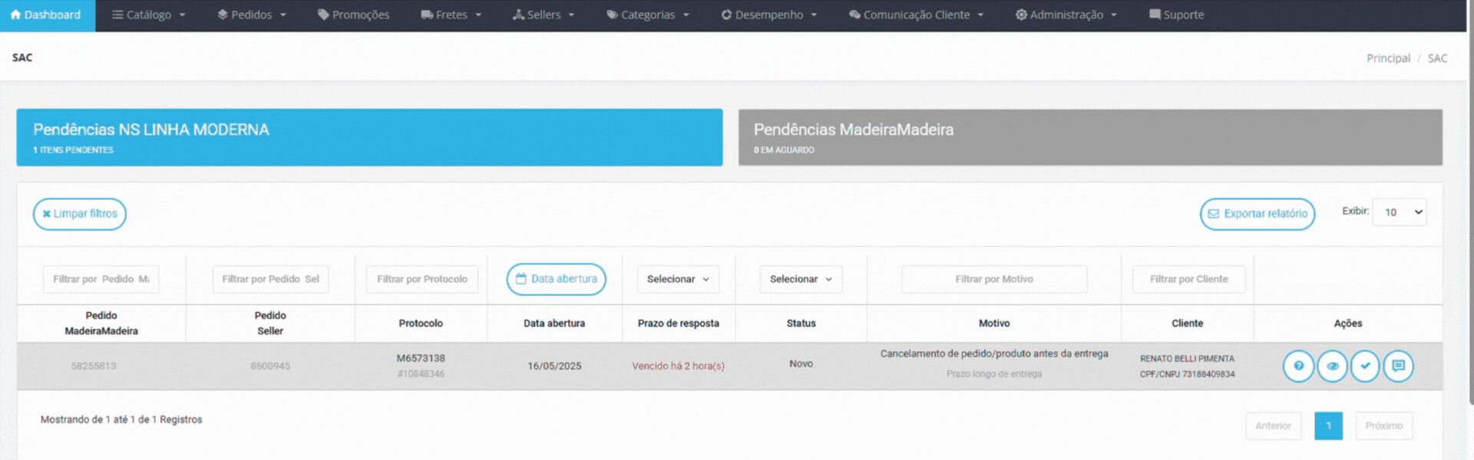Focus the Filtrar por Pedido MadeiraMadeira field

point(101,279)
